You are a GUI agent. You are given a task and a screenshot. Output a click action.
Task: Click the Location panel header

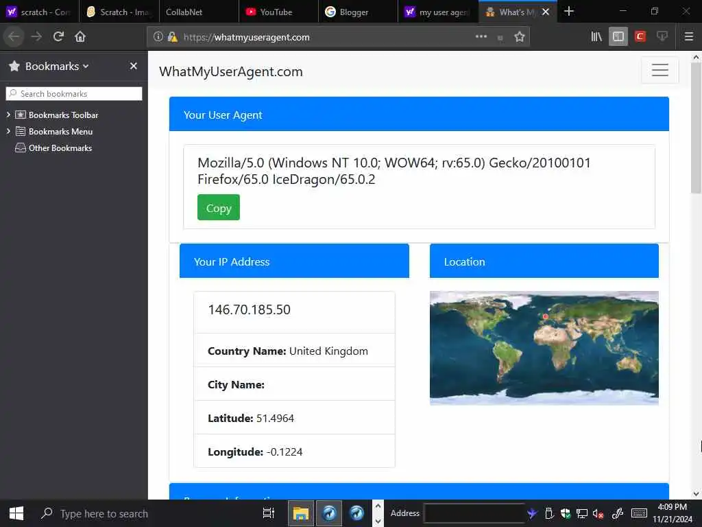tap(544, 261)
